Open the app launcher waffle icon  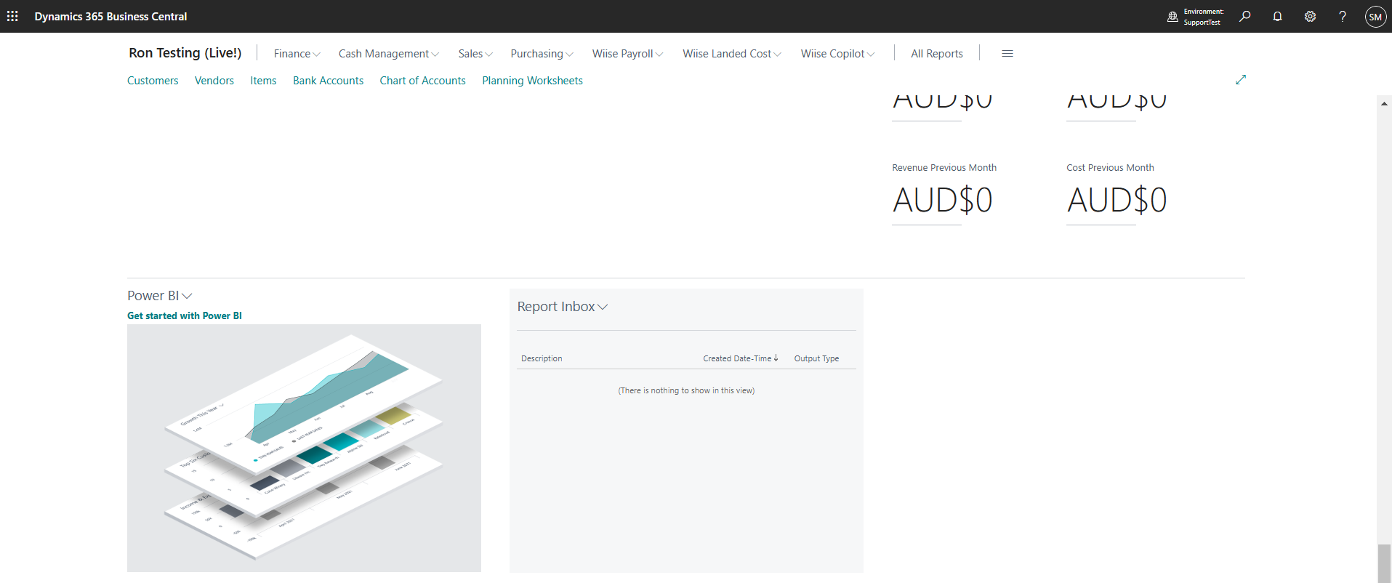pyautogui.click(x=12, y=16)
